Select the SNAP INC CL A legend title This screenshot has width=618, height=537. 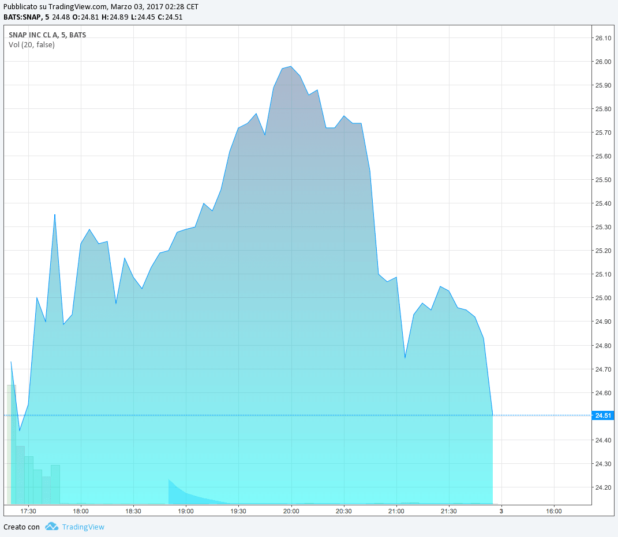coord(47,35)
